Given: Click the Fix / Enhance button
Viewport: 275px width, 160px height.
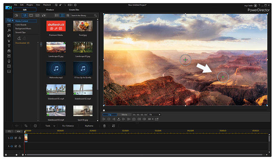Looking at the screenshot, I should pyautogui.click(x=68, y=126).
